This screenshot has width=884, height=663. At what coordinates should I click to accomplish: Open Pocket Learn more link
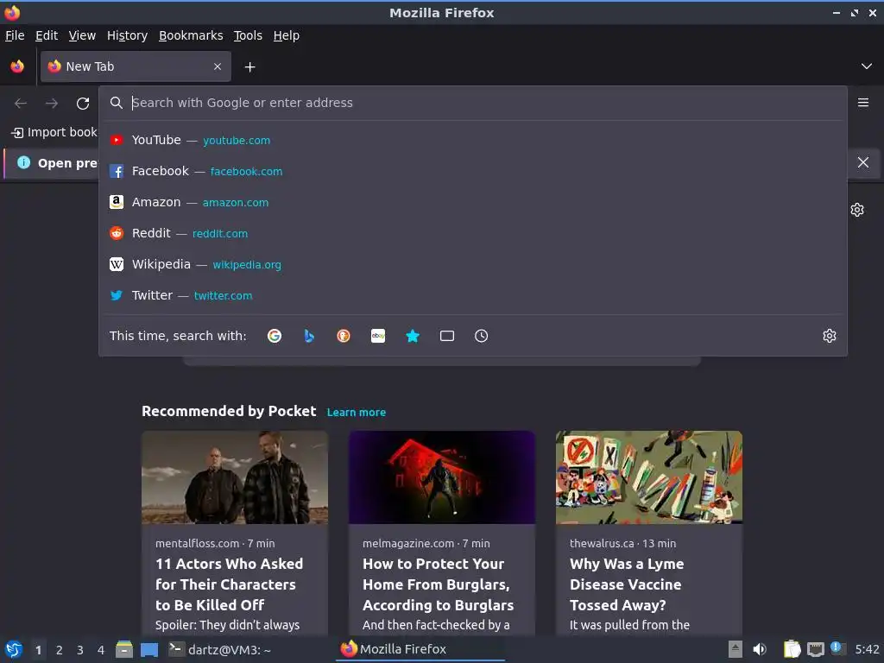point(357,412)
